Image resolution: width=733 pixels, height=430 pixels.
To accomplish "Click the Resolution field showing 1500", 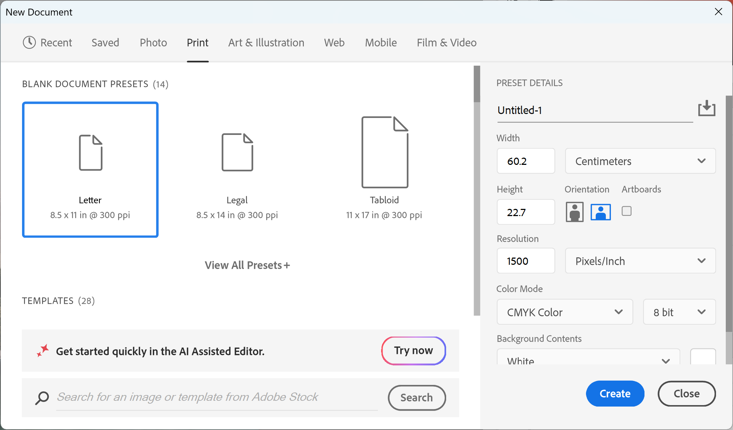I will coord(526,261).
